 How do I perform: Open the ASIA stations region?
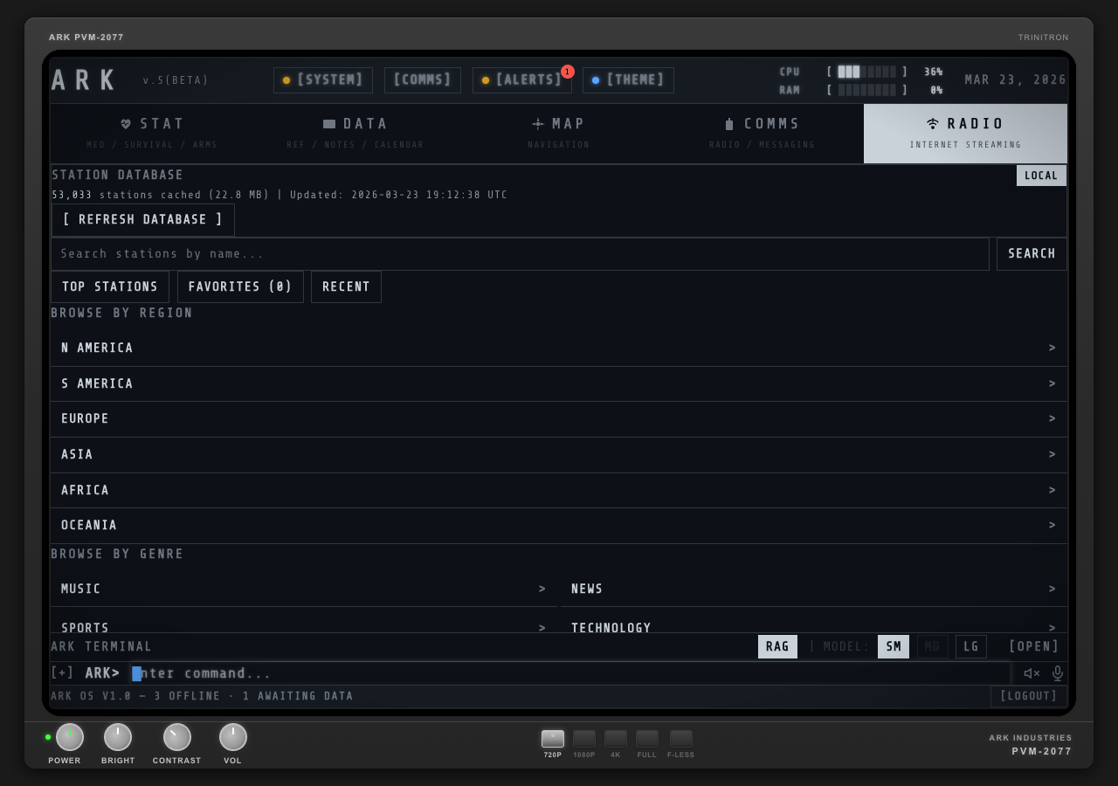tap(559, 454)
